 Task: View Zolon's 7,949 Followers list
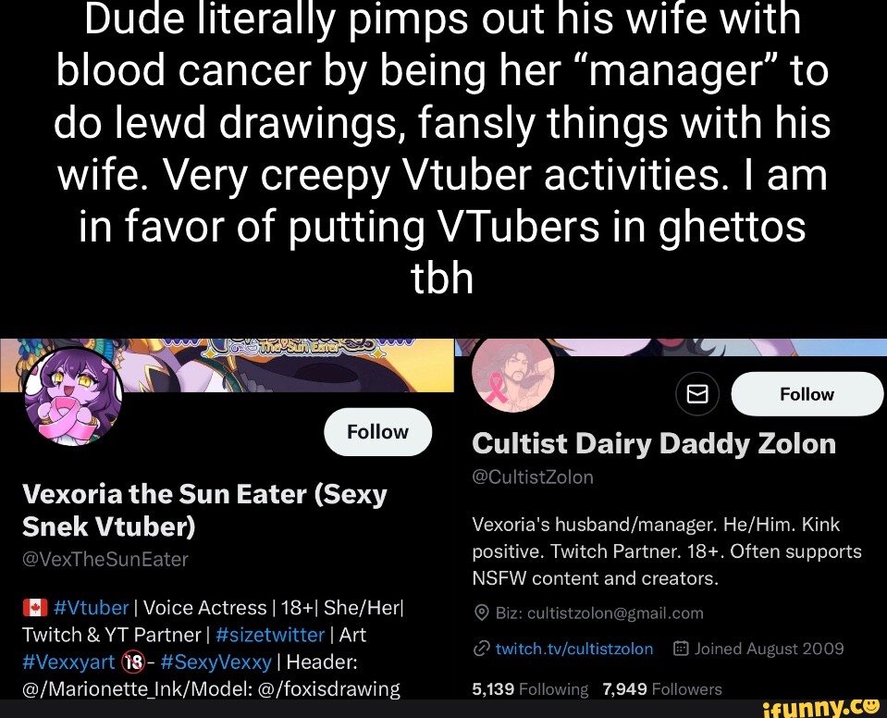(x=662, y=689)
